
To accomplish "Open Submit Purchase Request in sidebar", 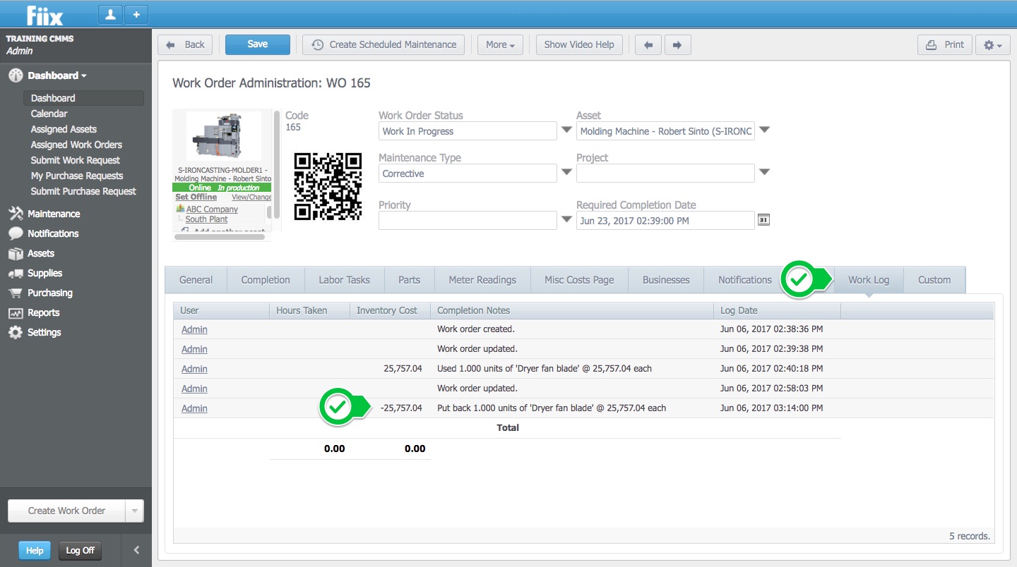I will (x=83, y=191).
